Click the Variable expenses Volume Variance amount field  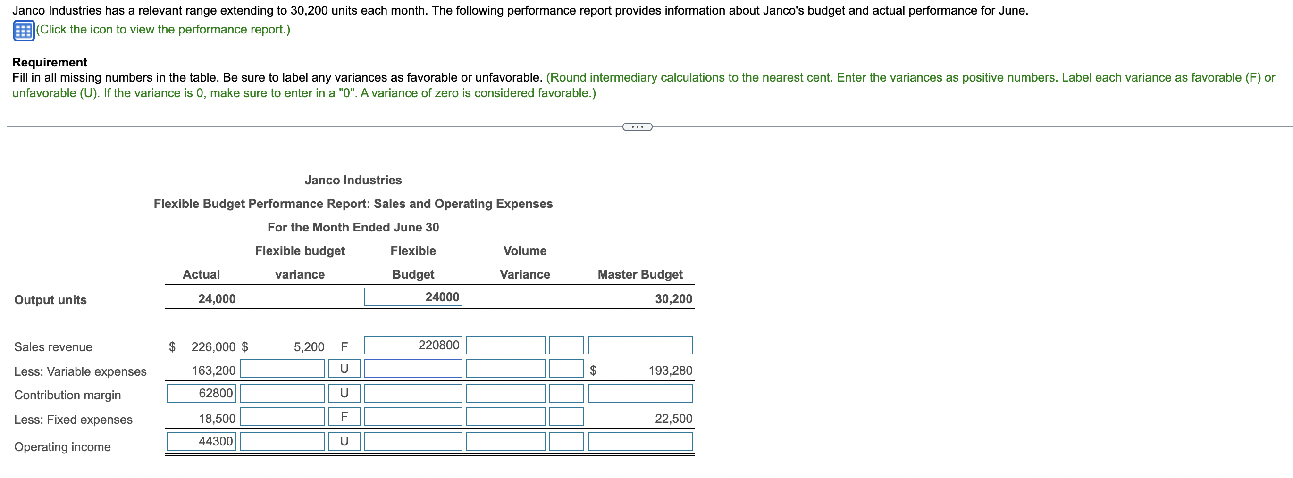click(505, 369)
